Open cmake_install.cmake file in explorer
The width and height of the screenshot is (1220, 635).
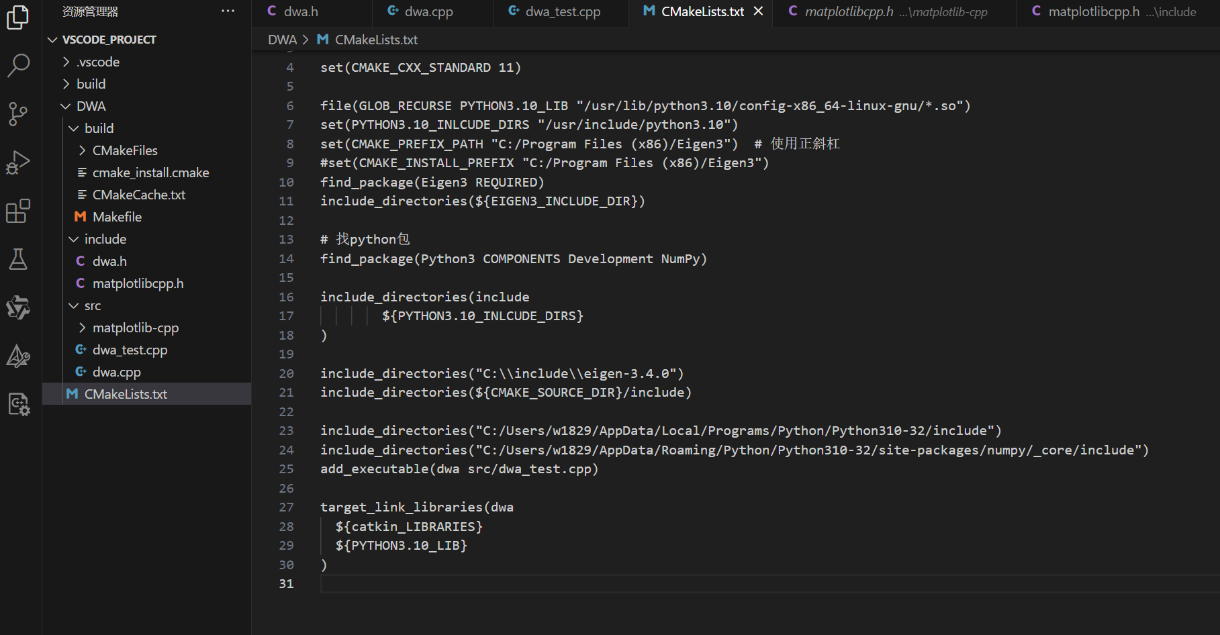point(147,173)
